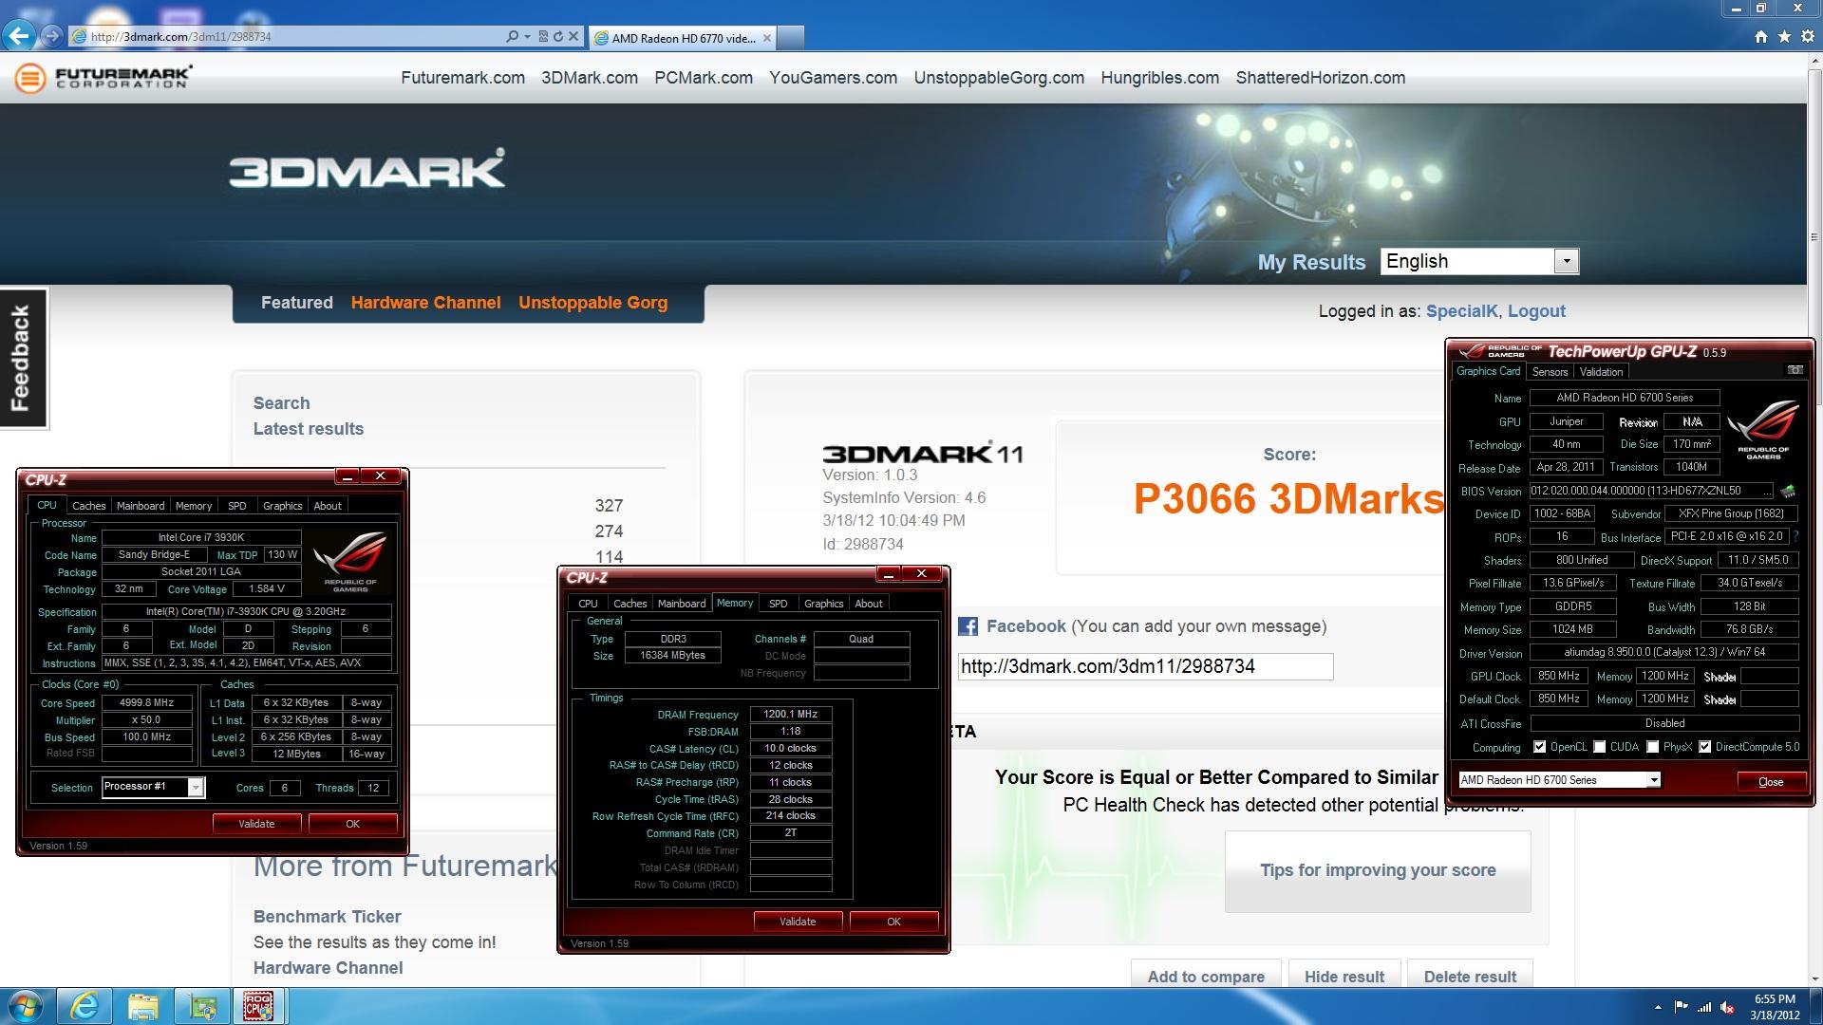Image resolution: width=1823 pixels, height=1025 pixels.
Task: Click the taskbar icon beside the folder
Action: coord(202,1006)
